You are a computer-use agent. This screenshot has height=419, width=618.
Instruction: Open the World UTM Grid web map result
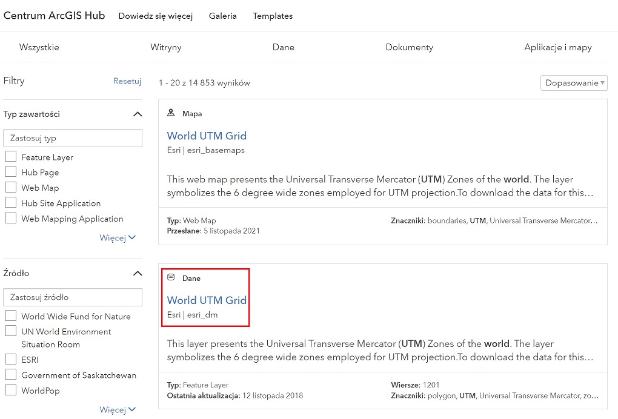point(207,136)
